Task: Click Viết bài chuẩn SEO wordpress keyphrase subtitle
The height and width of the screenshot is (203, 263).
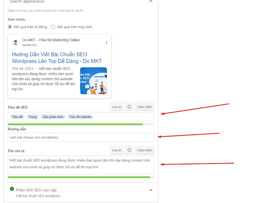Action: tap(38, 196)
